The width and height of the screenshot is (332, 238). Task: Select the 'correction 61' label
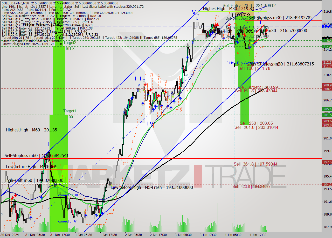click(68, 221)
